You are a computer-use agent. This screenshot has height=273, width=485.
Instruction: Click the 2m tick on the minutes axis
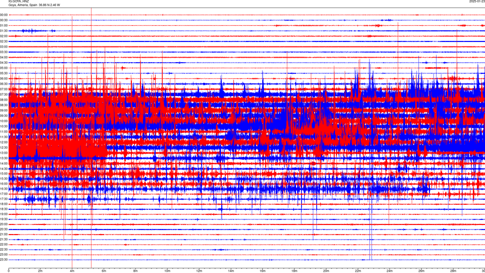click(x=40, y=271)
